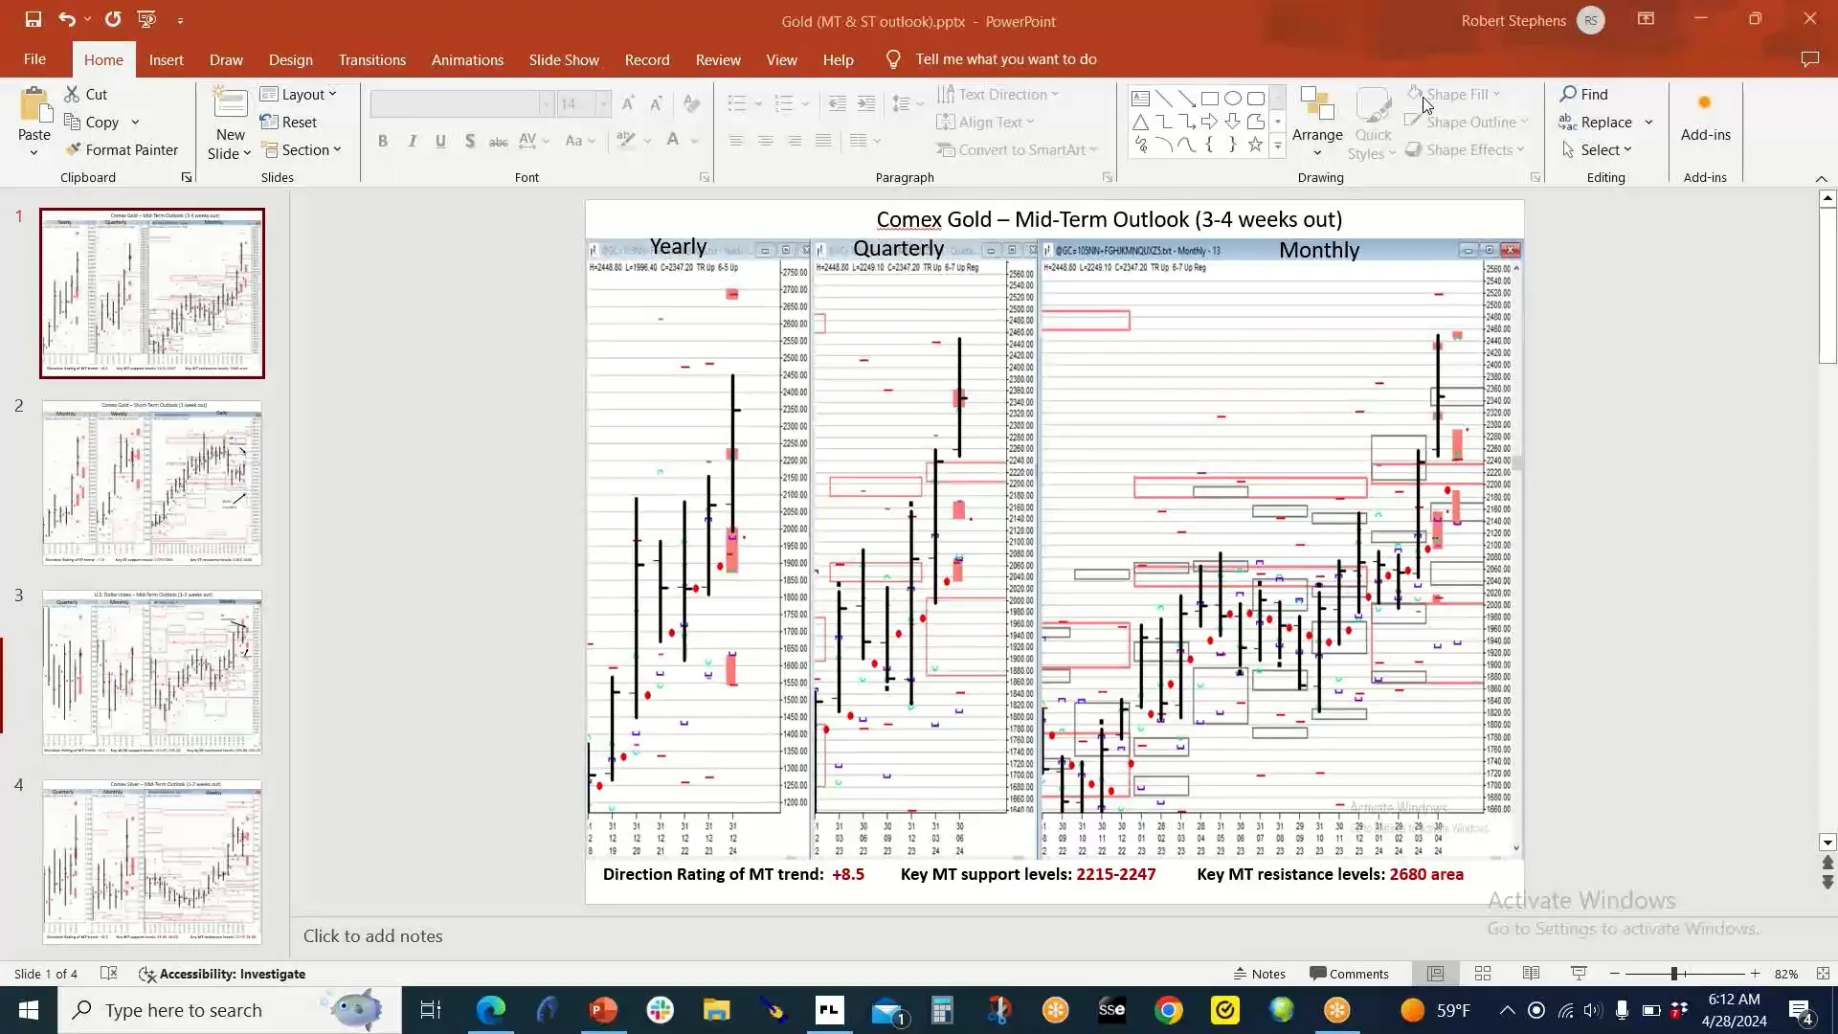Screen dimensions: 1838x1034
Task: Switch to the Design tab
Action: click(290, 59)
